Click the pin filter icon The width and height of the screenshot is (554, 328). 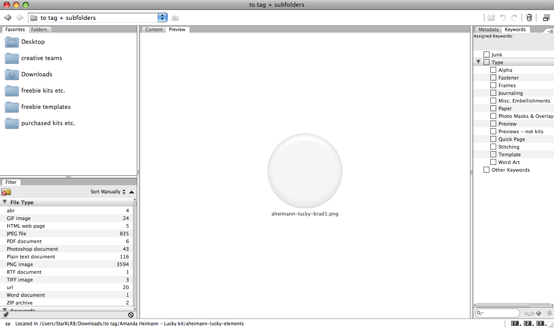(x=6, y=315)
